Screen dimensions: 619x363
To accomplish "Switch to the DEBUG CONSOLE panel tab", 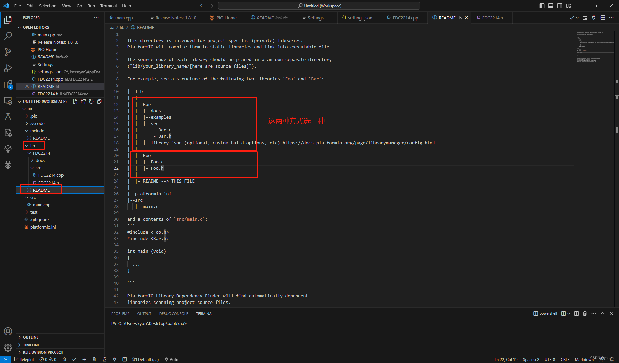I will [174, 314].
